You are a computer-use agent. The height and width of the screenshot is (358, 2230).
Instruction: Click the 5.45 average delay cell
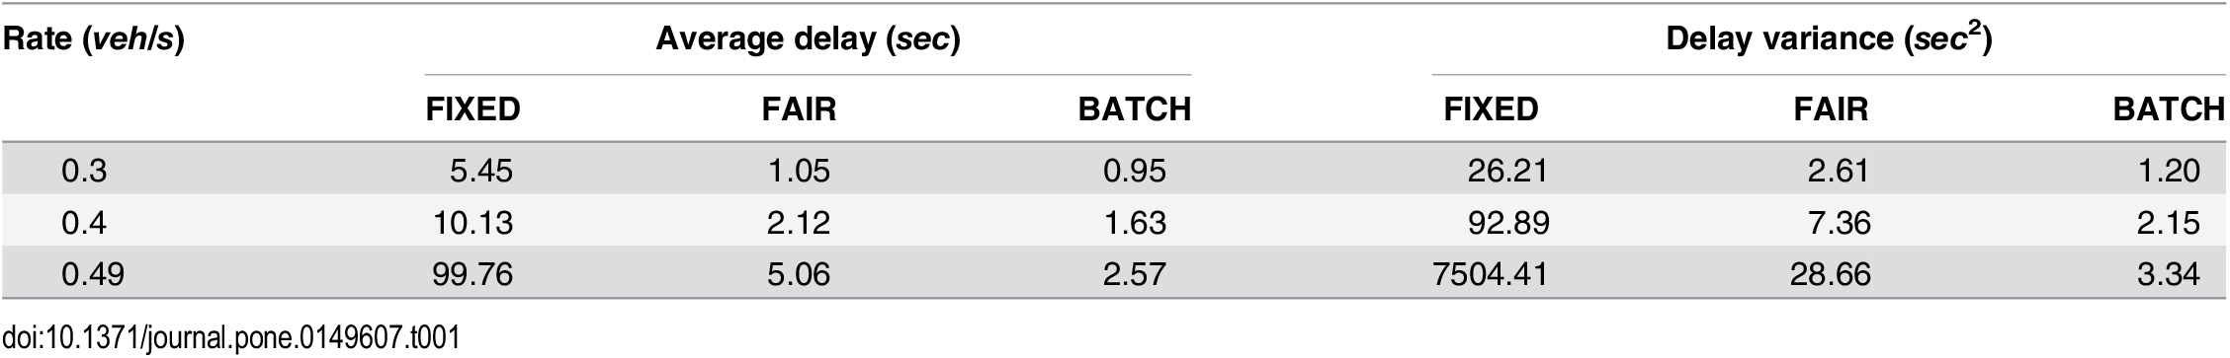480,171
